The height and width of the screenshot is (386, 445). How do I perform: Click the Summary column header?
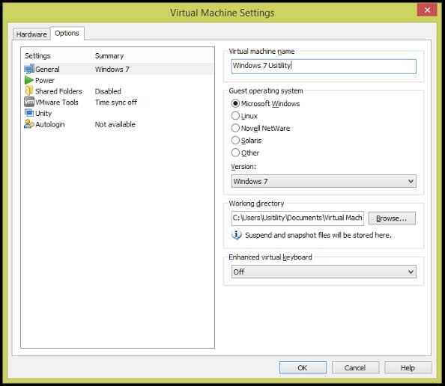click(x=109, y=56)
